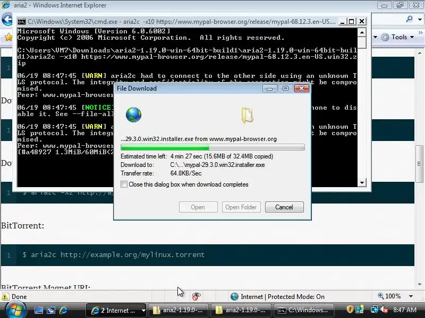Close the File Download dialog
Screen dimensions: 425x318
[x=301, y=89]
